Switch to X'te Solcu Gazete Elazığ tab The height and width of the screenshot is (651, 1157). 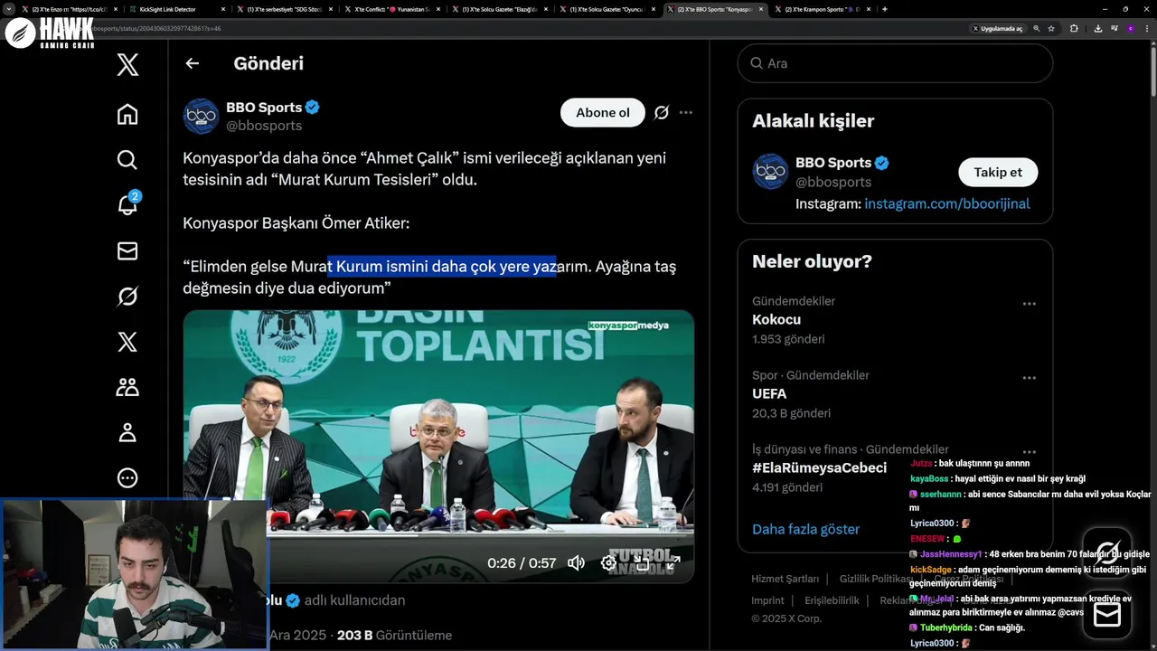pyautogui.click(x=500, y=9)
